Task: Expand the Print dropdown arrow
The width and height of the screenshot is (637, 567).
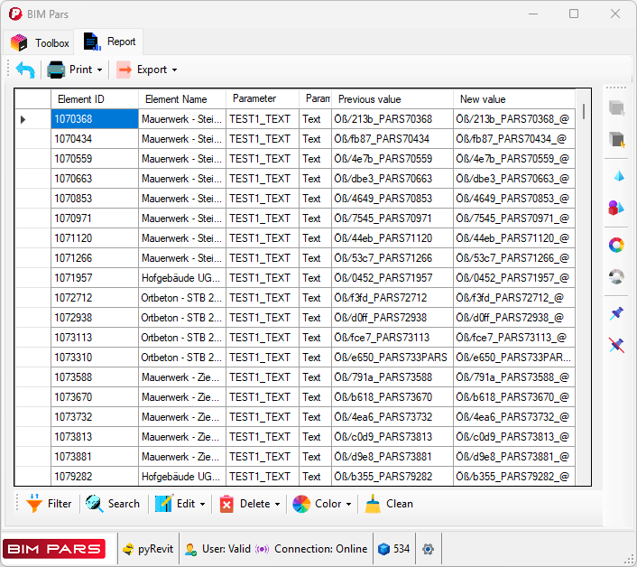Action: [99, 70]
